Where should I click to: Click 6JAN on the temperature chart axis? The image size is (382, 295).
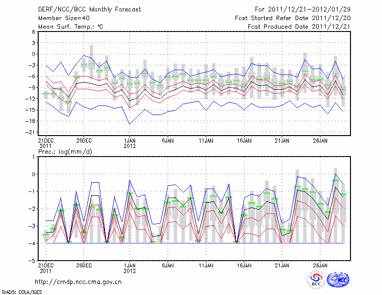(x=167, y=141)
